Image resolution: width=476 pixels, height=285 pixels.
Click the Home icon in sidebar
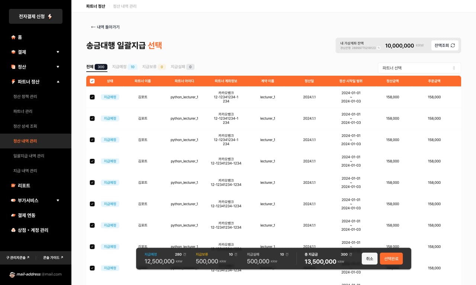click(13, 37)
